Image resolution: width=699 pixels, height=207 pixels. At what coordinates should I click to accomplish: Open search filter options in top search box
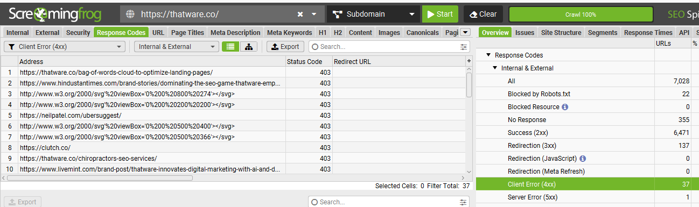click(x=464, y=47)
